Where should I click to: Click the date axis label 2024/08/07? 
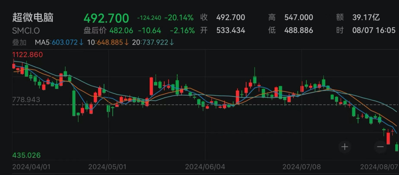point(379,167)
